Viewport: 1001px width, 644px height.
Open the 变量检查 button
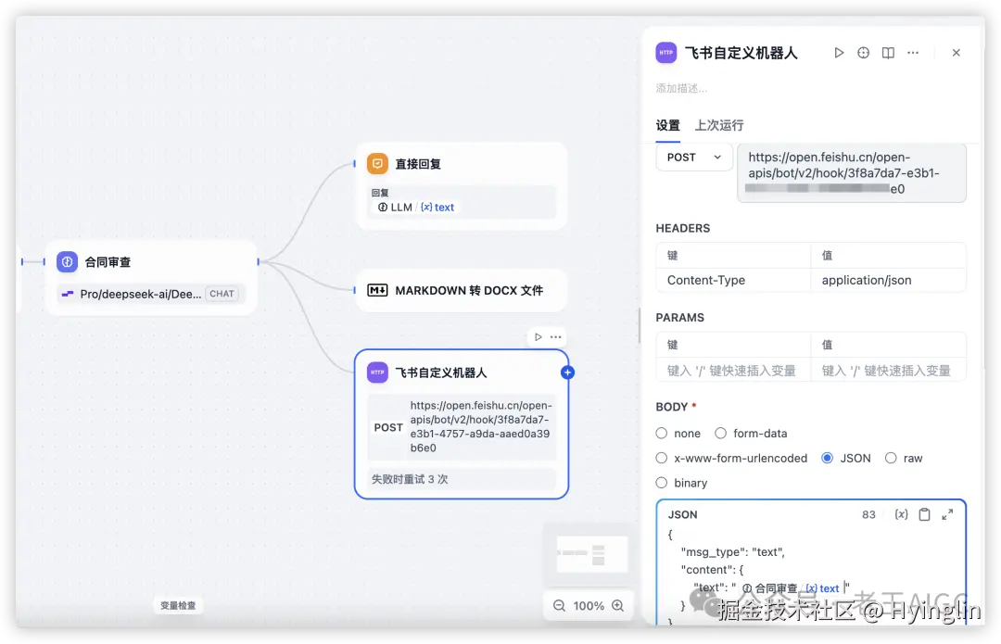coord(178,606)
